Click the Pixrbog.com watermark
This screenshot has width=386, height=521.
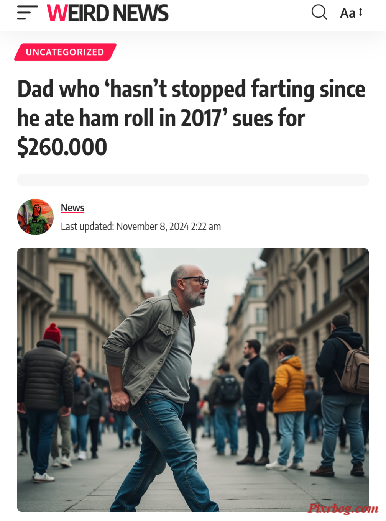[343, 508]
